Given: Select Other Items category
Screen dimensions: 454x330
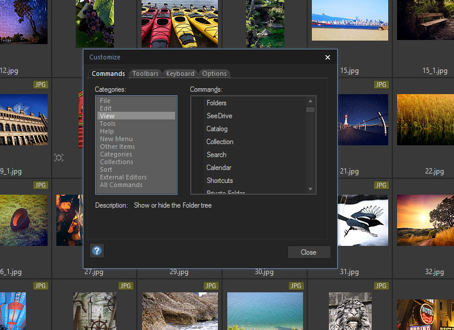Looking at the screenshot, I should pyautogui.click(x=136, y=146).
